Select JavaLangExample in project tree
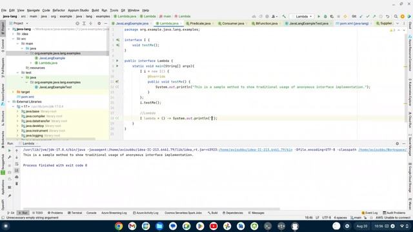Screen dimensions: 413x232 (52, 58)
